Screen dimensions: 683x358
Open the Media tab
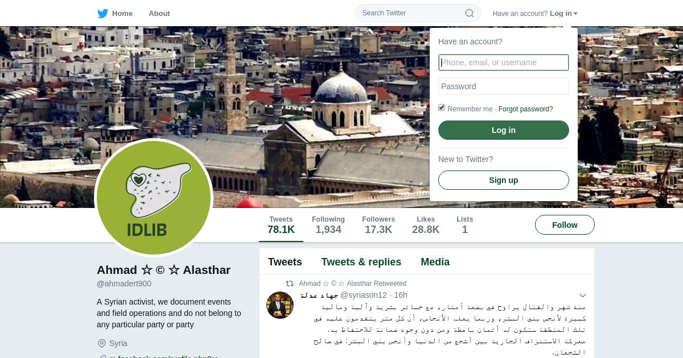point(435,262)
